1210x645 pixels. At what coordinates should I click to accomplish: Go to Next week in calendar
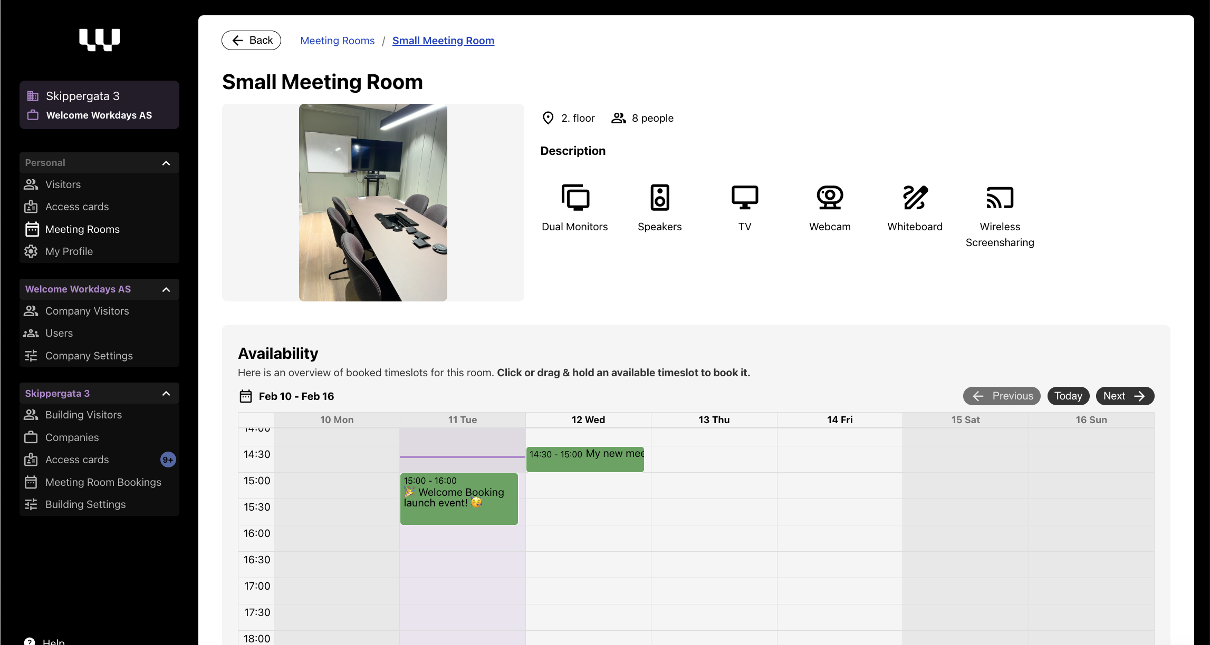(x=1124, y=396)
